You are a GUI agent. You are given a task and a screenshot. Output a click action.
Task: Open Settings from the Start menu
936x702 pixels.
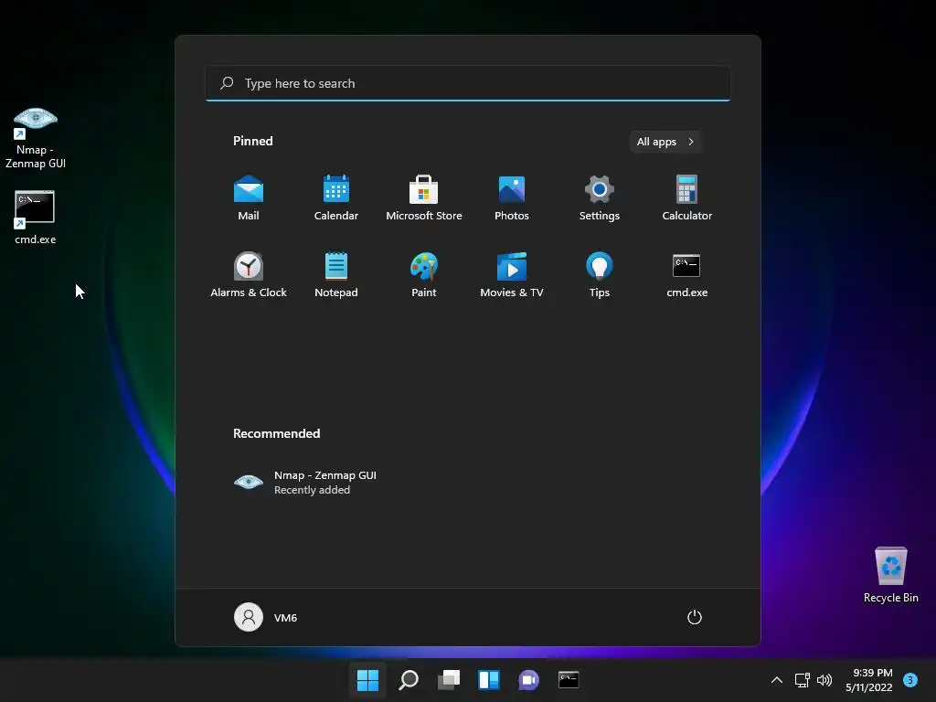coord(600,197)
